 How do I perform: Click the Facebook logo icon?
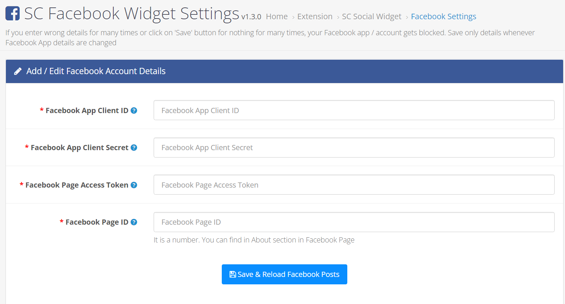click(13, 13)
